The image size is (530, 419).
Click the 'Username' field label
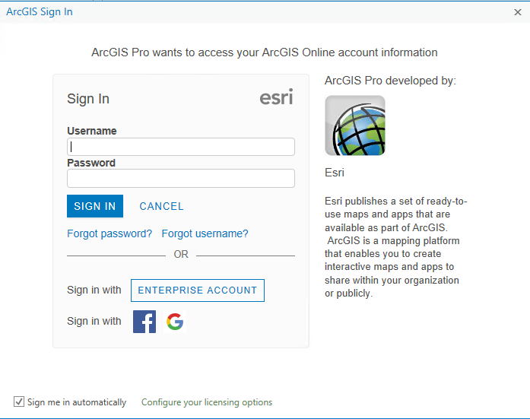[x=92, y=131]
